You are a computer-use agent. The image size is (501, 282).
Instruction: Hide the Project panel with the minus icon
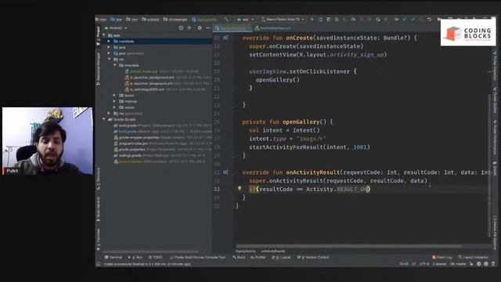[207, 28]
